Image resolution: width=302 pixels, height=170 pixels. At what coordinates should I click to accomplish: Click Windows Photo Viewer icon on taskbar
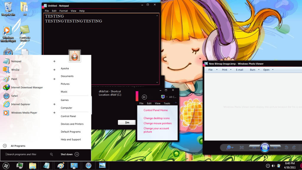[x=102, y=165]
